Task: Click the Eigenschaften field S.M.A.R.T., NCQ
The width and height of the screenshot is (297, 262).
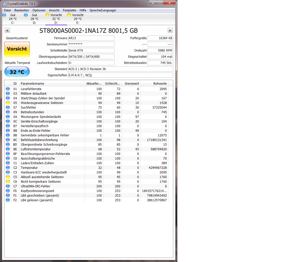Action: click(x=120, y=75)
